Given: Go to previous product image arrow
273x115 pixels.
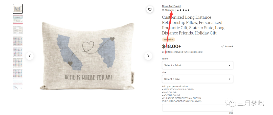Looking at the screenshot, I should 30,56.
